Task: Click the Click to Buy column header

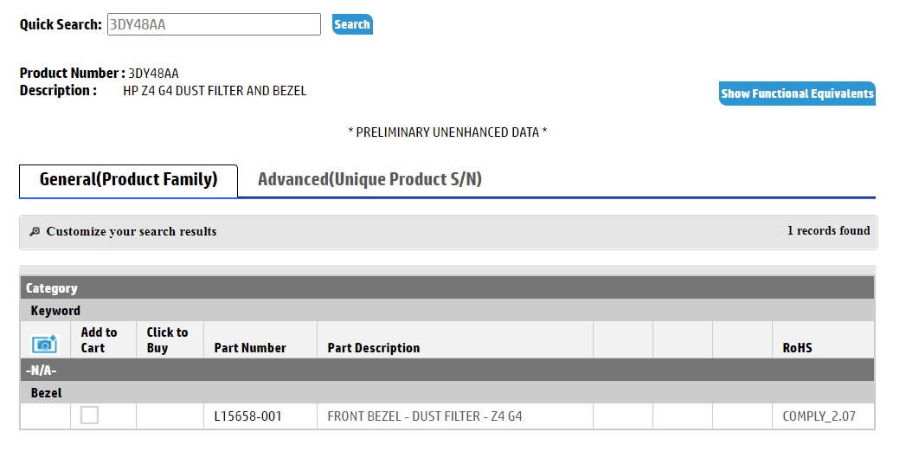Action: [167, 340]
